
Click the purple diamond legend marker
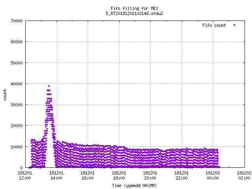[235, 25]
